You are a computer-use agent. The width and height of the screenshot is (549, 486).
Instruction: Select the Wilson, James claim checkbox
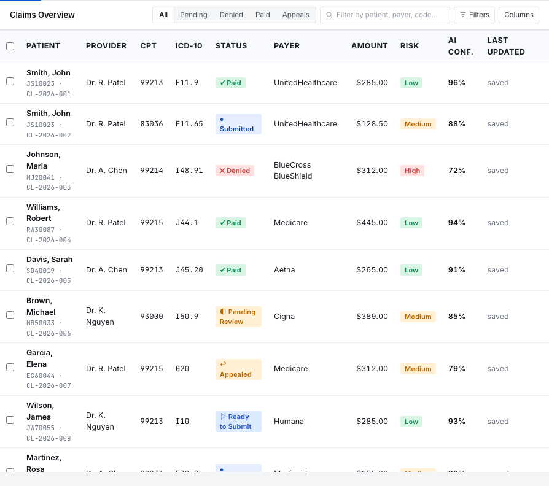10,420
